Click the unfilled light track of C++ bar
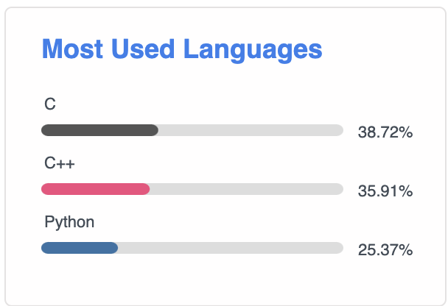This screenshot has width=448, height=306. pyautogui.click(x=247, y=189)
